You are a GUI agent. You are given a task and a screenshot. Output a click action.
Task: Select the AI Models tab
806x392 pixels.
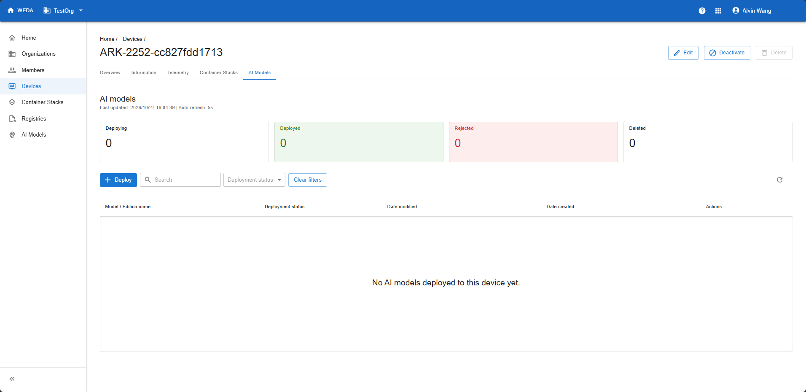260,72
